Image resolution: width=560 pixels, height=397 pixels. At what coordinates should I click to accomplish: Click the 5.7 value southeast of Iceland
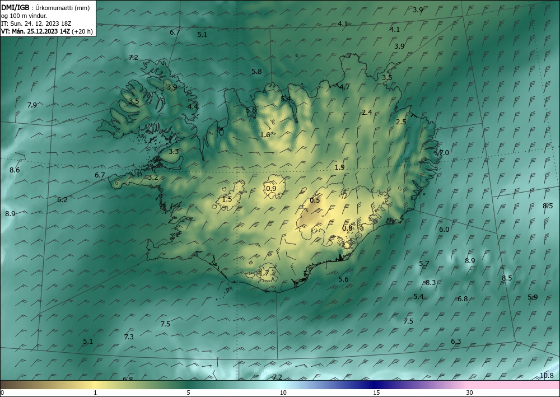[x=424, y=264]
